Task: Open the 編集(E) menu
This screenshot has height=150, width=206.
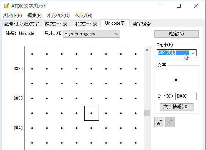Action: coord(35,16)
